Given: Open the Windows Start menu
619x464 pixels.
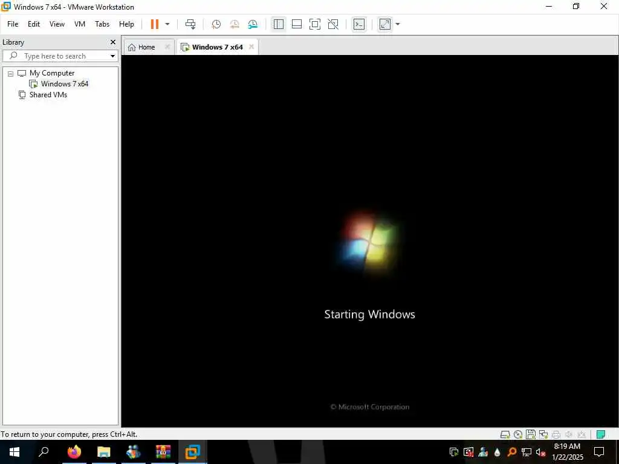Looking at the screenshot, I should coord(15,452).
